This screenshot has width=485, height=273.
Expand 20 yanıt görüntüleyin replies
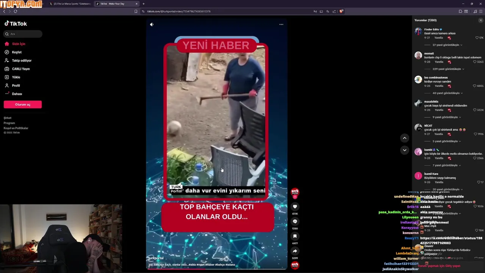pyautogui.click(x=447, y=190)
